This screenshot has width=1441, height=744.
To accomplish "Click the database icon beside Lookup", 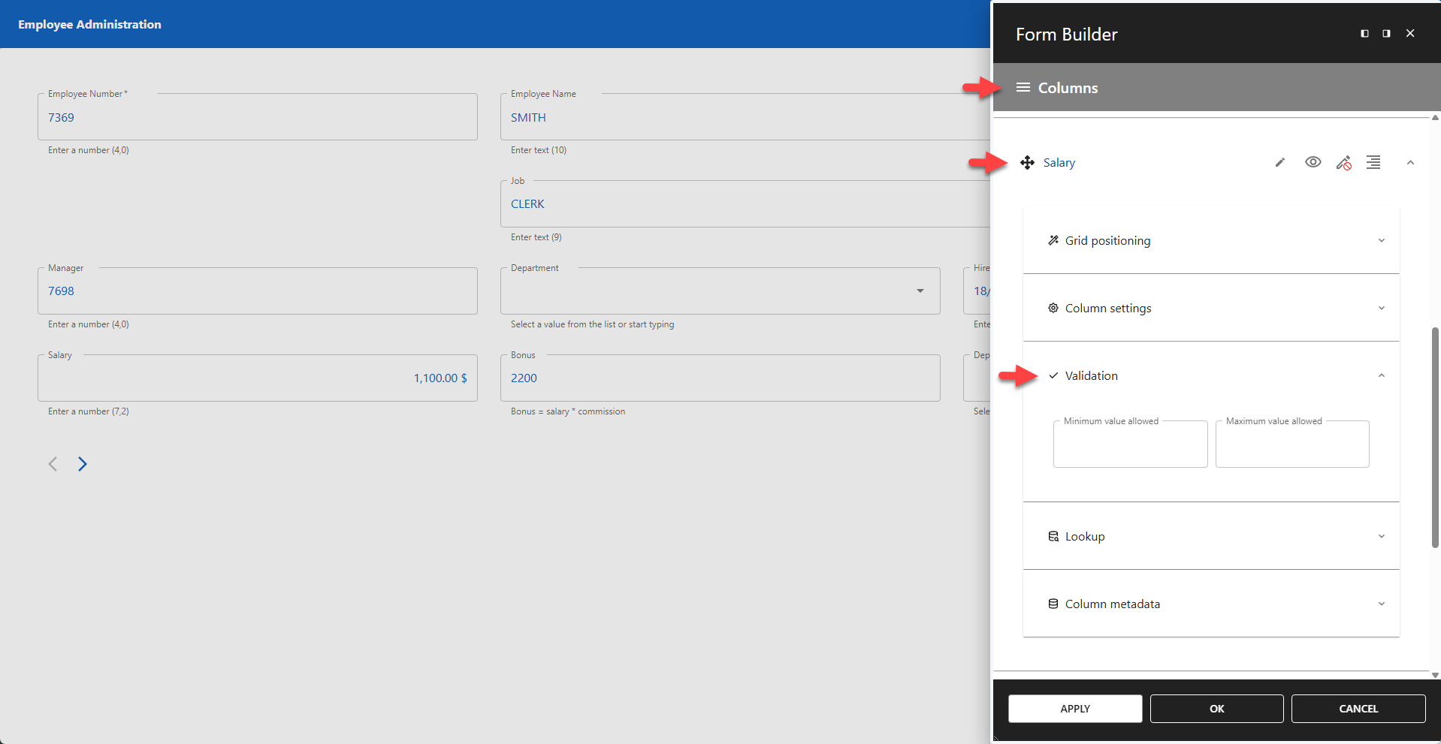I will click(x=1053, y=536).
